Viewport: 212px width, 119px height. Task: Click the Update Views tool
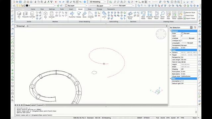[x=174, y=15]
